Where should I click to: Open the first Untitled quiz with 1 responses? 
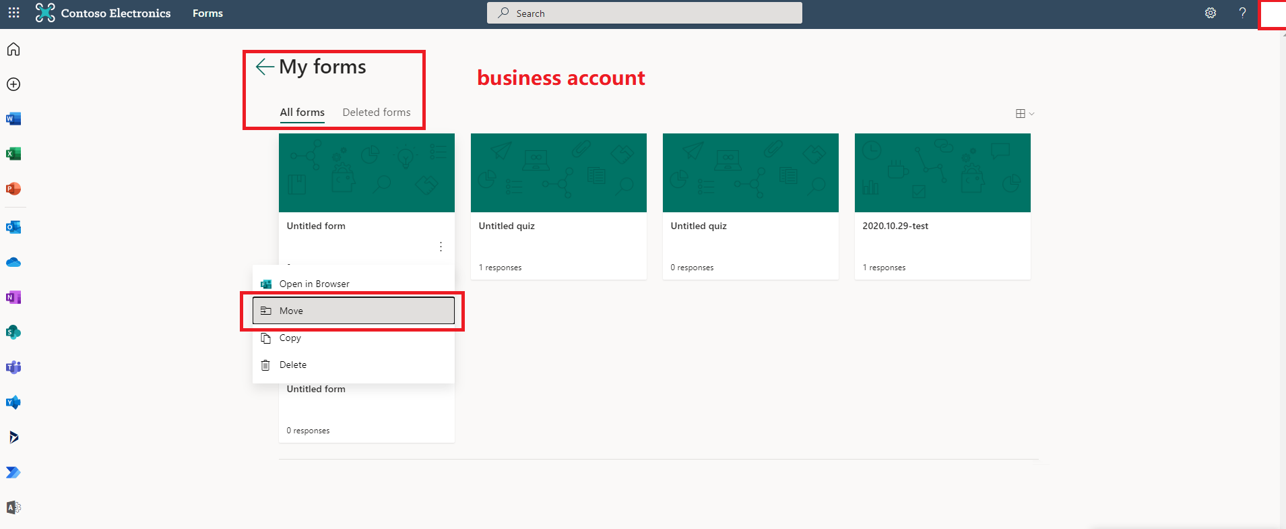558,206
